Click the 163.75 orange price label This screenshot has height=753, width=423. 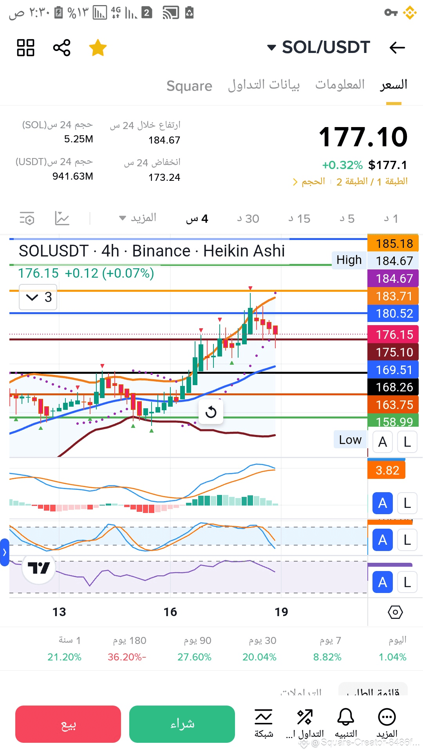point(393,404)
